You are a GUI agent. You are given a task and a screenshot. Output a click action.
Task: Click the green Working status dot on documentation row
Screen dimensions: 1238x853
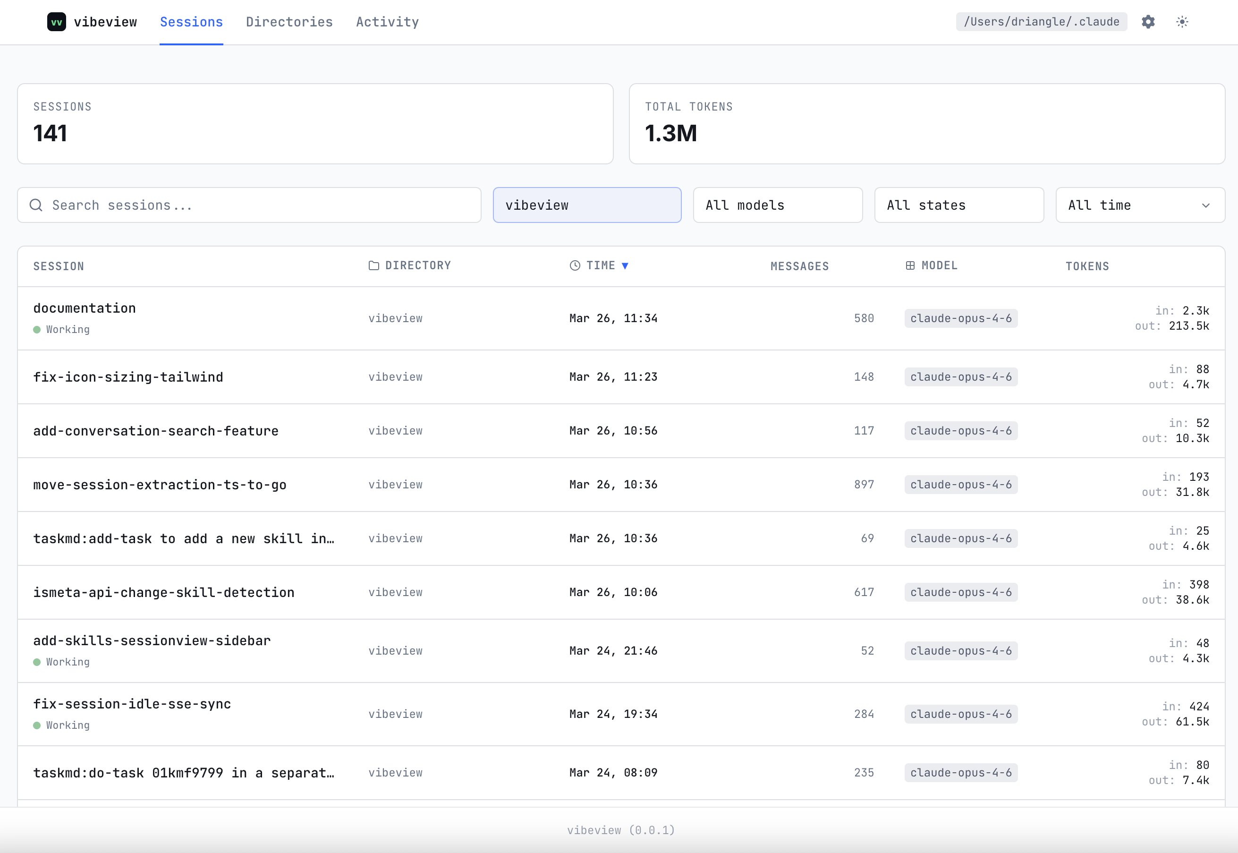tap(36, 330)
